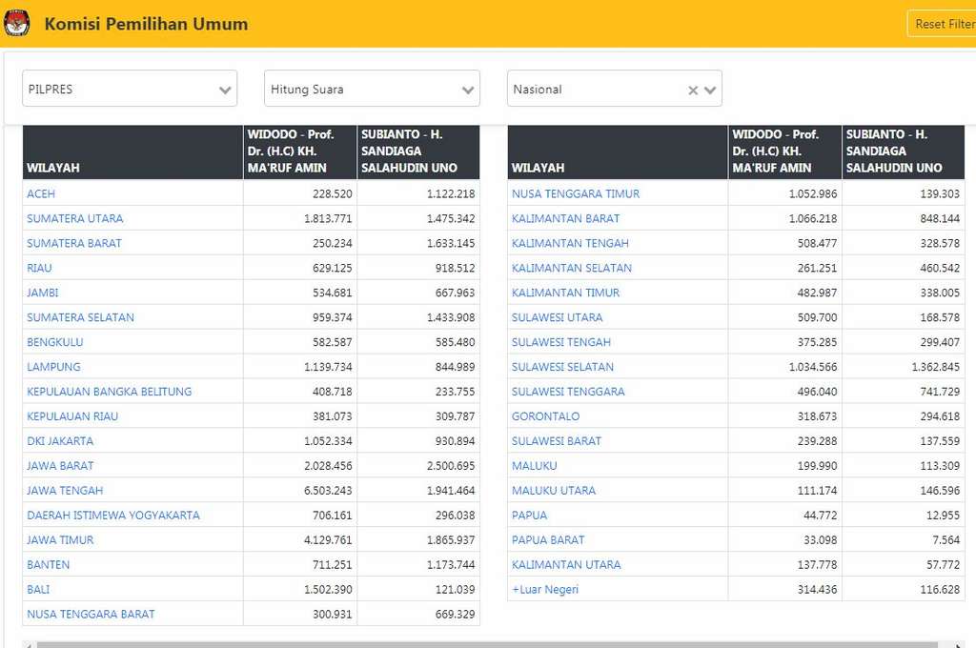
Task: Select the GORONTALO province link
Action: 545,416
